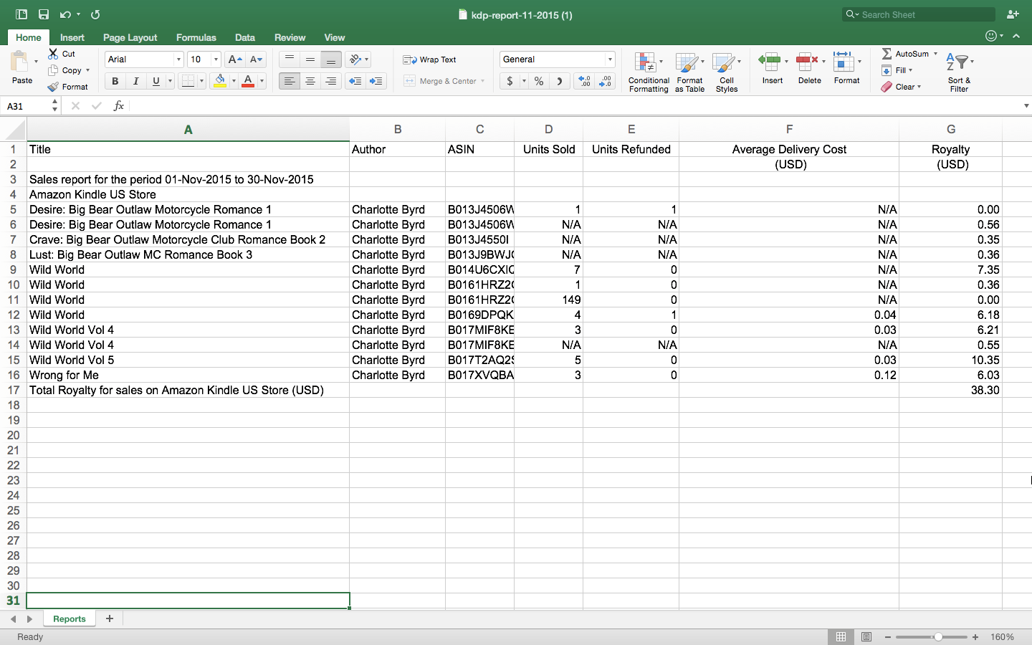Toggle Wrap Text
This screenshot has width=1032, height=645.
(x=429, y=59)
